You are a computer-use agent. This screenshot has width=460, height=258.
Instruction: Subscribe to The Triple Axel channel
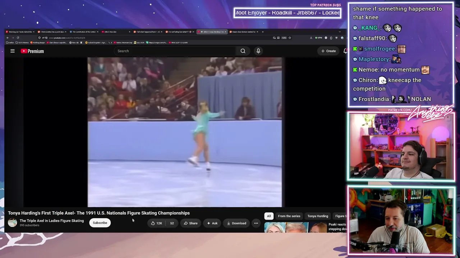pyautogui.click(x=100, y=223)
